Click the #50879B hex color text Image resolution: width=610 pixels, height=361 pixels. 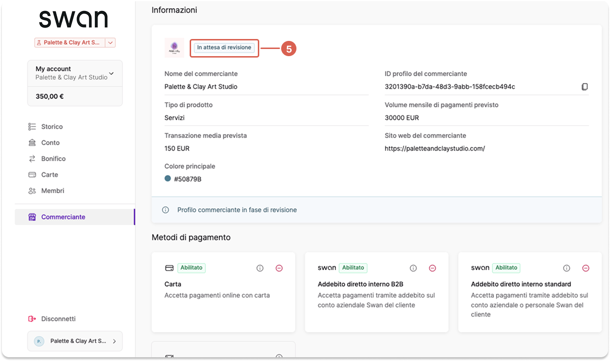tap(188, 179)
